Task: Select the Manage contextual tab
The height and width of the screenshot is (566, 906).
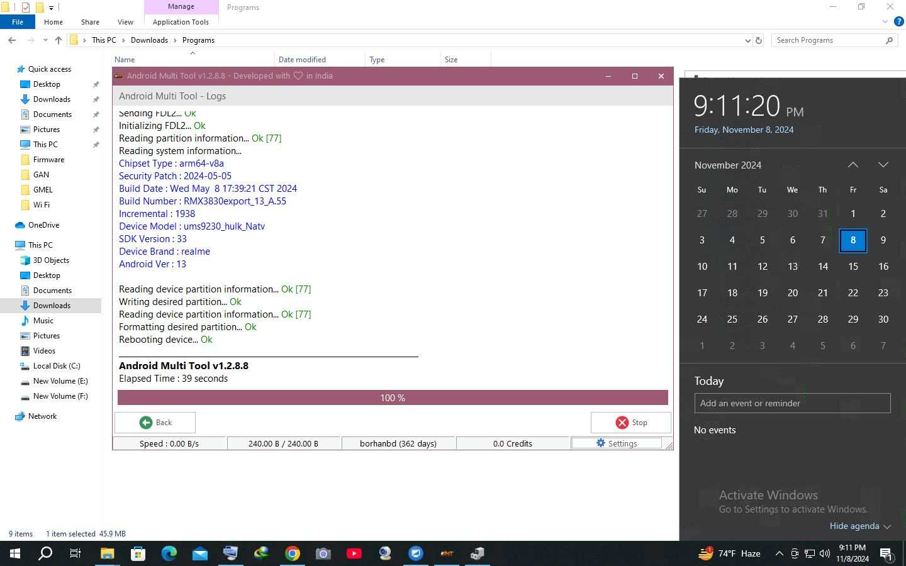Action: click(x=181, y=6)
